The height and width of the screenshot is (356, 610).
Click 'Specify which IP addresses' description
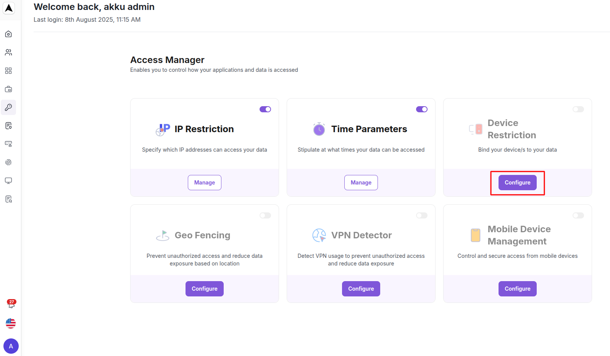205,150
